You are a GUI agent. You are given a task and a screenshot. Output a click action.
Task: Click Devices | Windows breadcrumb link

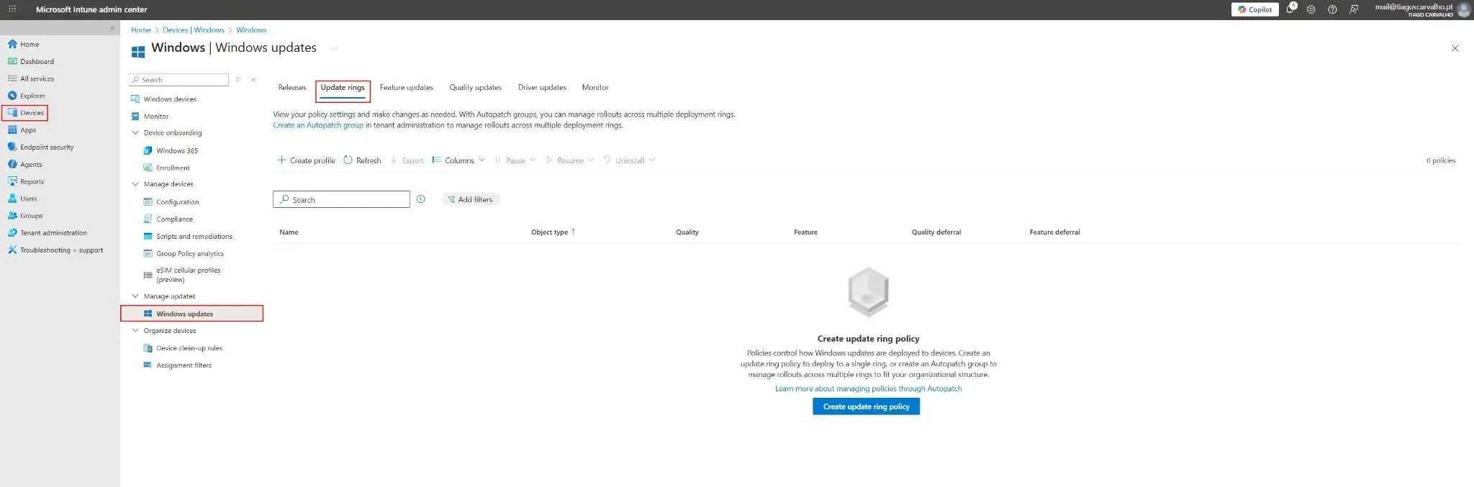194,30
